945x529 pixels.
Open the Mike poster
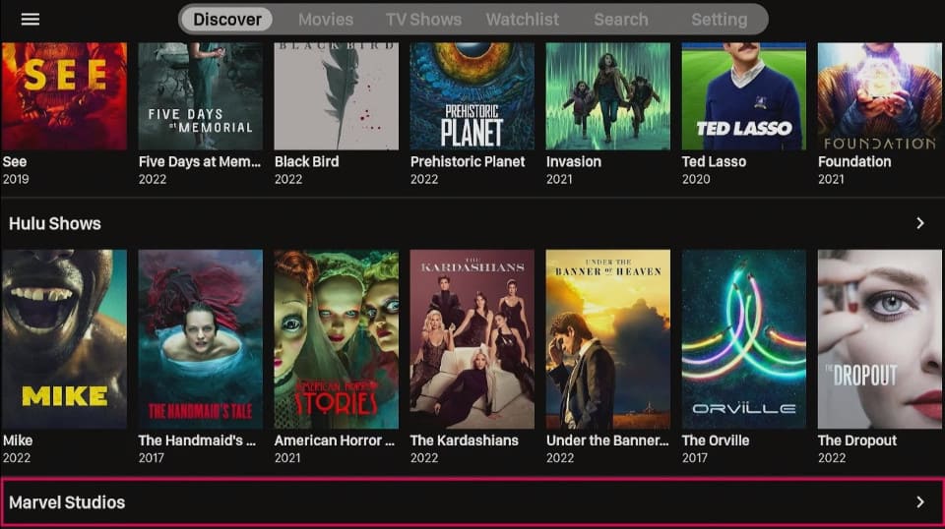64,339
